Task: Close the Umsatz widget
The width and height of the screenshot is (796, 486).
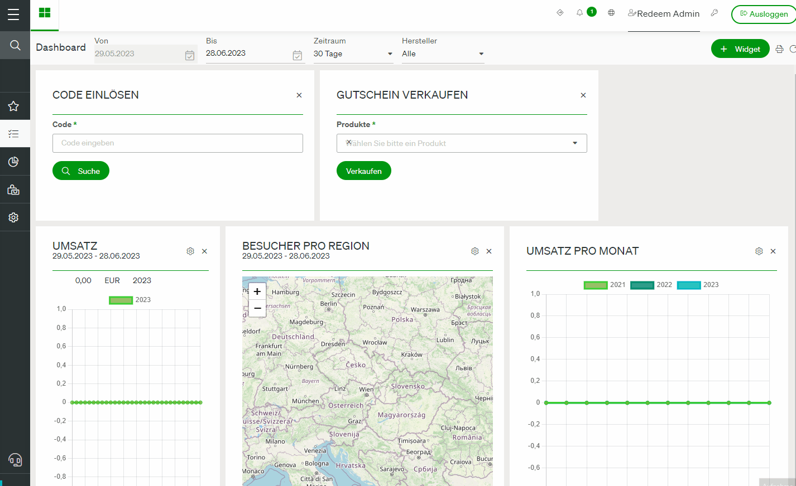Action: click(204, 251)
